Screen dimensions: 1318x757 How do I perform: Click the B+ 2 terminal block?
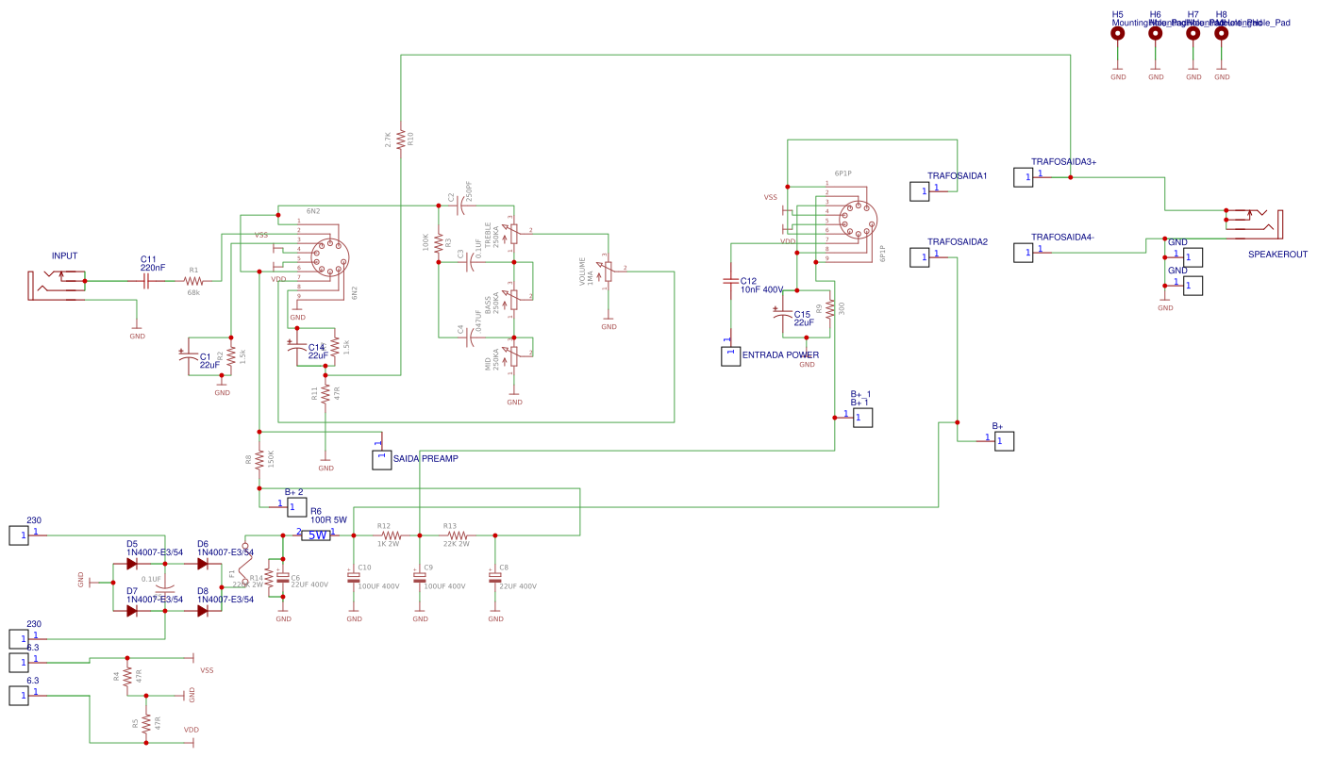coord(296,507)
